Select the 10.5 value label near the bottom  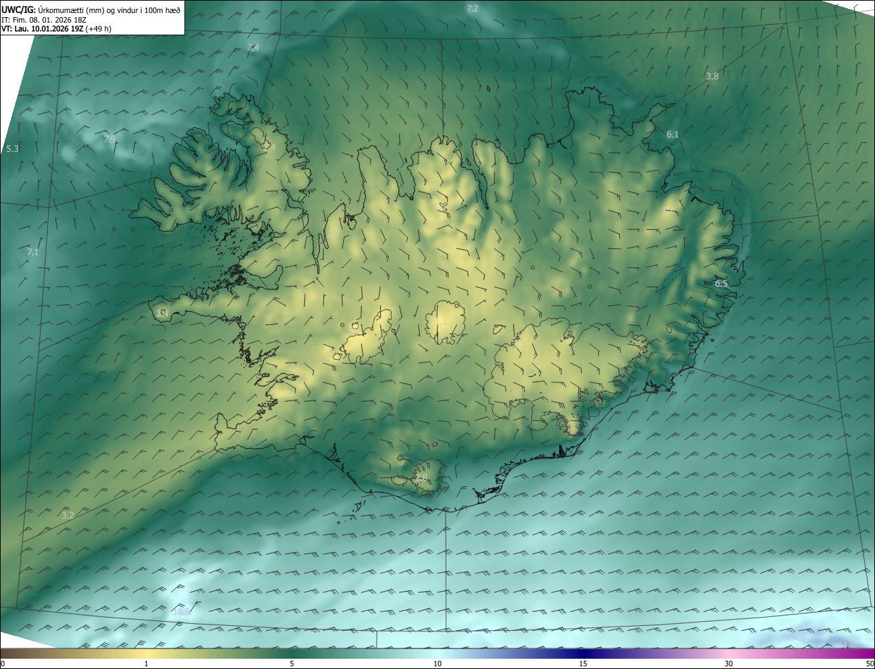(x=182, y=612)
